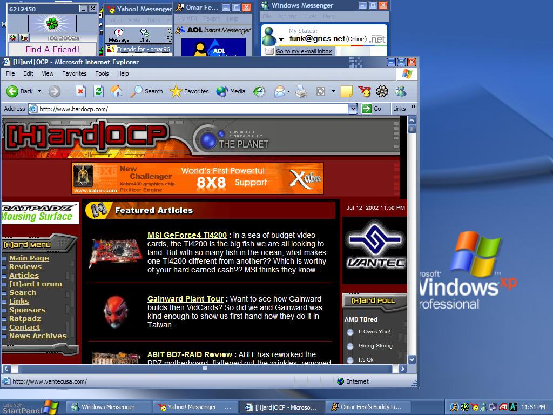553x415 pixels.
Task: Click the [H]ard Forum menu link
Action: click(x=36, y=284)
